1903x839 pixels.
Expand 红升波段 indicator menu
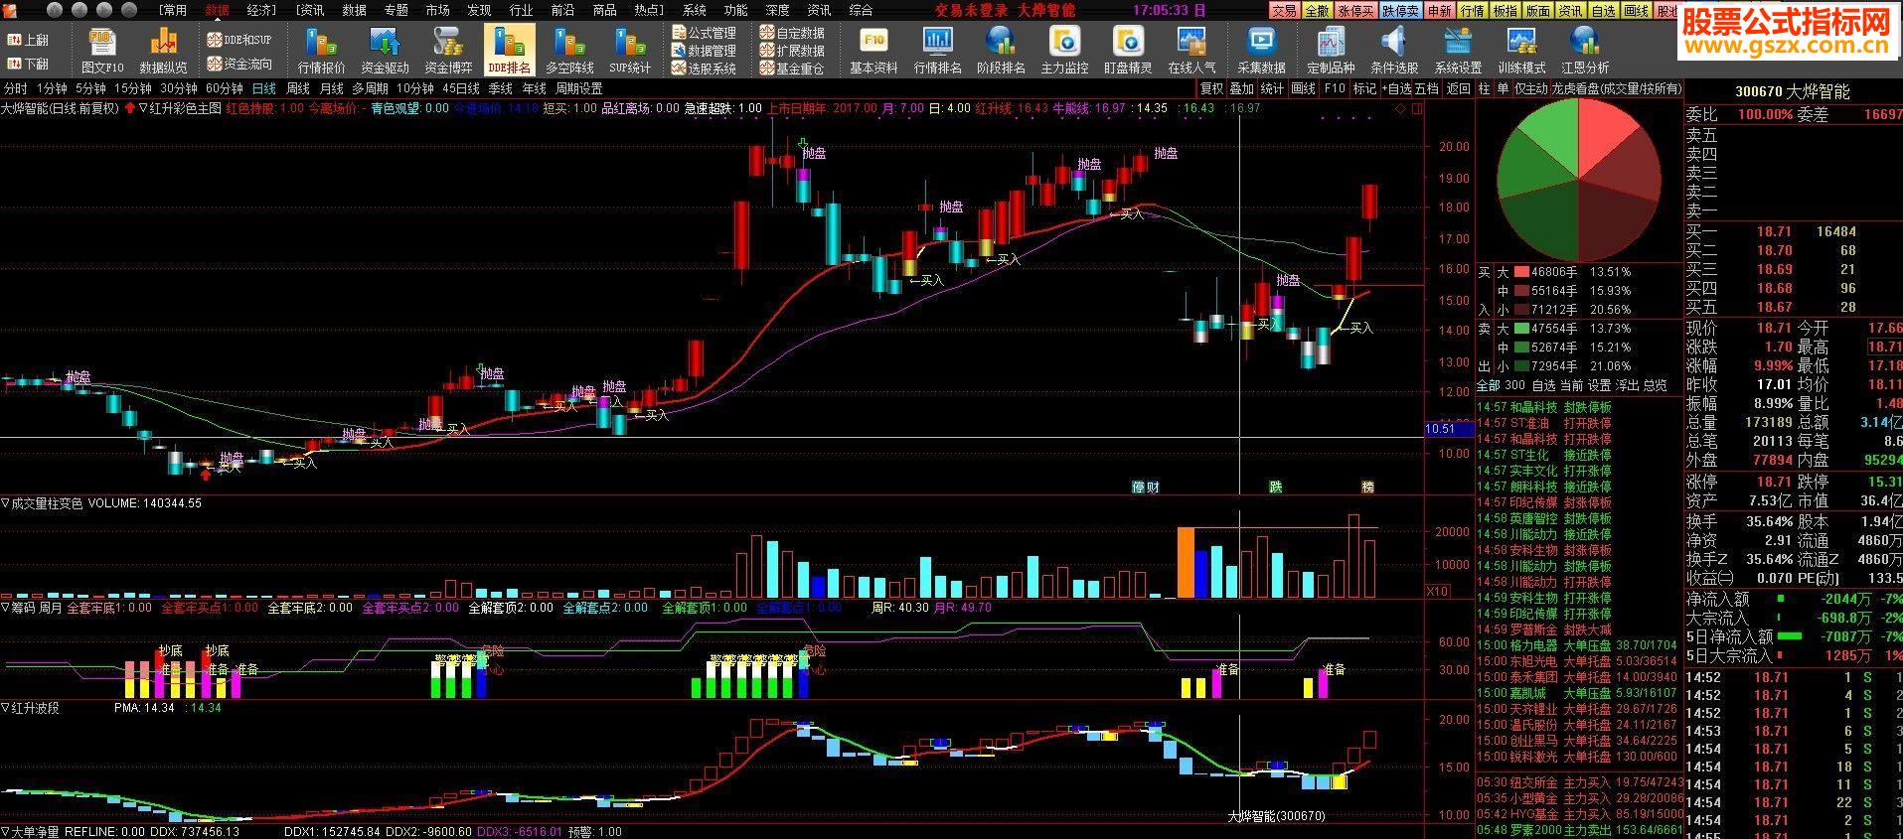click(5, 708)
